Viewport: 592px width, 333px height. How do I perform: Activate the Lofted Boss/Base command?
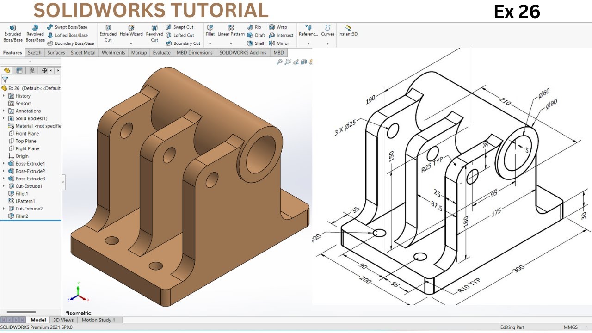[x=68, y=35]
